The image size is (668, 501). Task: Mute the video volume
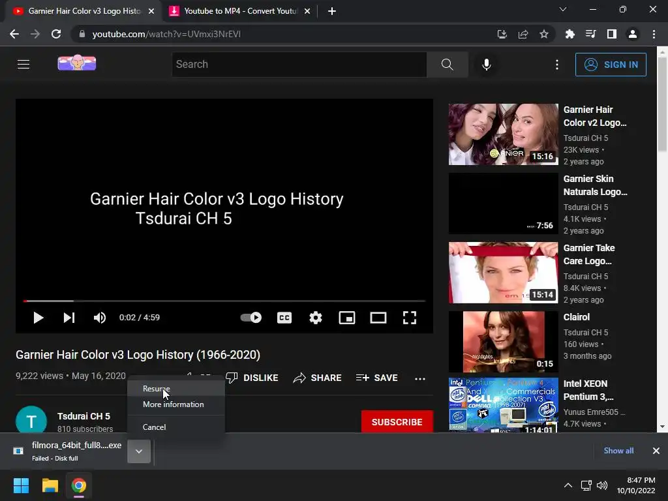point(100,318)
